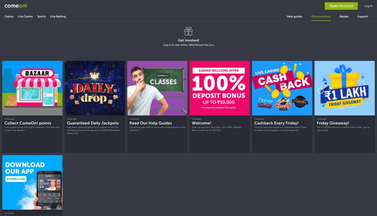Open the Live Casino menu item

click(25, 16)
